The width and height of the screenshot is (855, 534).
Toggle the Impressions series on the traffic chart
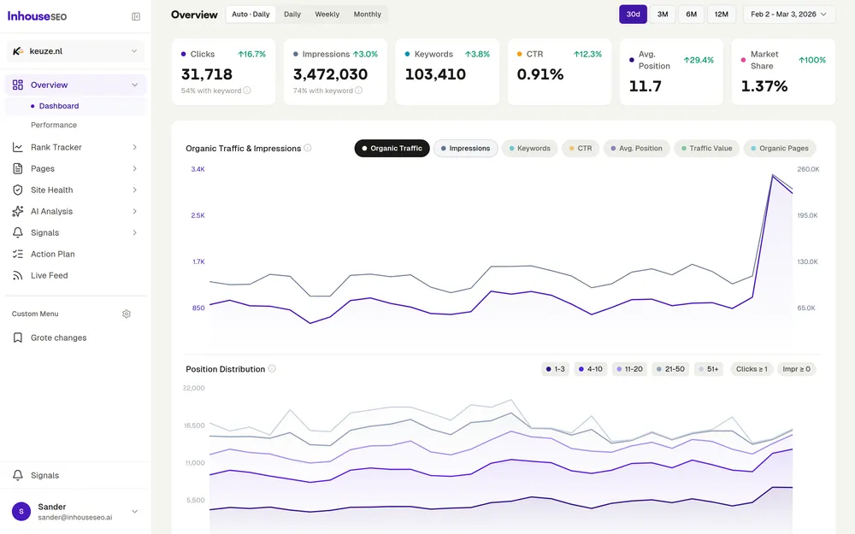(x=466, y=148)
